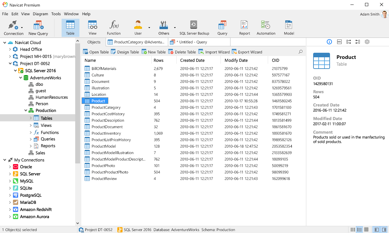Show DDL of the Product table
The height and width of the screenshot is (233, 389).
coord(339,41)
